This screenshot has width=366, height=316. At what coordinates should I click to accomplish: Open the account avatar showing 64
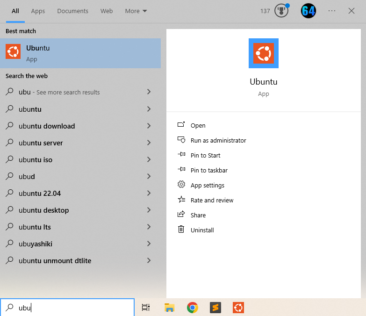[x=309, y=11]
